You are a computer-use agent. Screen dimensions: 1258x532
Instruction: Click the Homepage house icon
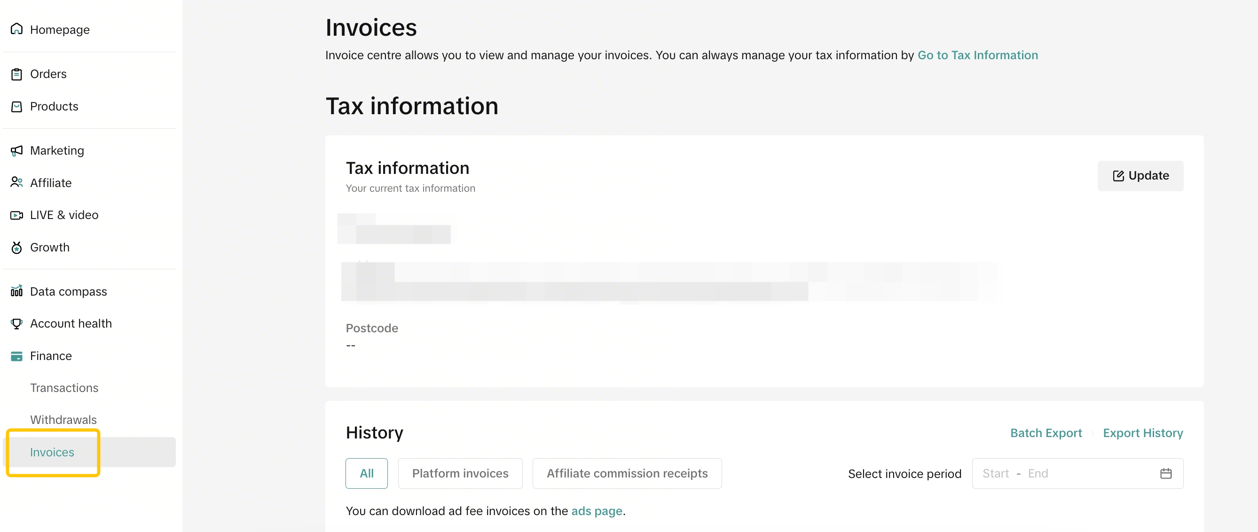coord(16,29)
